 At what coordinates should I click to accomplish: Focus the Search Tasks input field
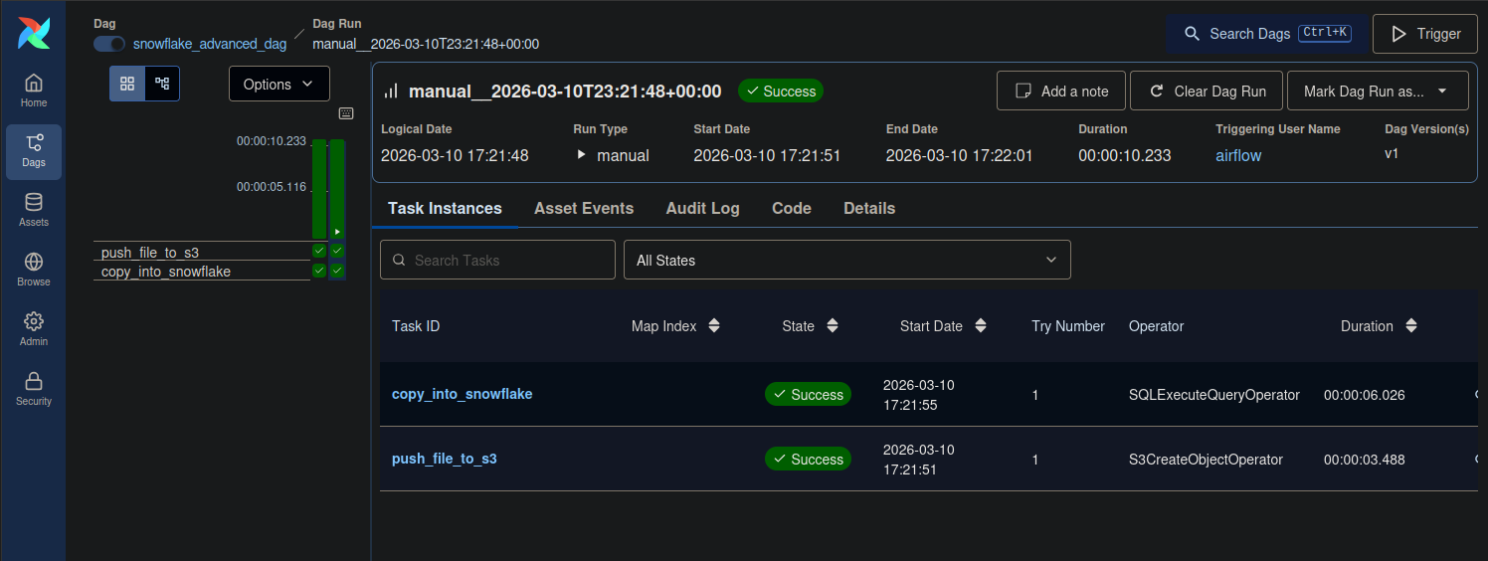click(497, 261)
